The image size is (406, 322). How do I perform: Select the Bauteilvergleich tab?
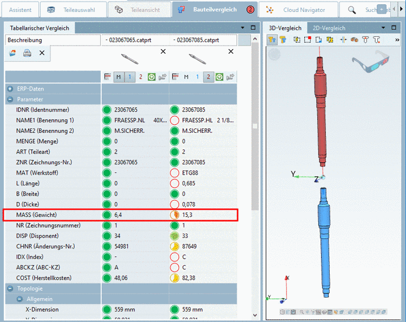click(x=215, y=10)
